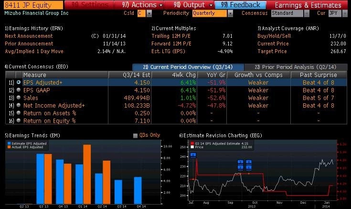Image resolution: width=351 pixels, height=209 pixels.
Task: Click Net Income estimate 108.233B
Action: point(137,105)
